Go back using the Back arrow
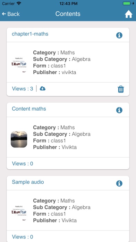 click(11, 14)
